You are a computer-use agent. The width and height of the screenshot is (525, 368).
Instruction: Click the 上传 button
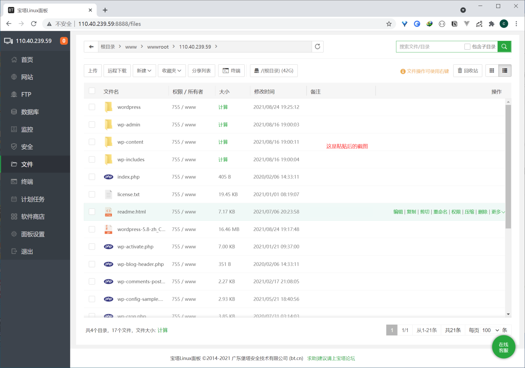93,71
